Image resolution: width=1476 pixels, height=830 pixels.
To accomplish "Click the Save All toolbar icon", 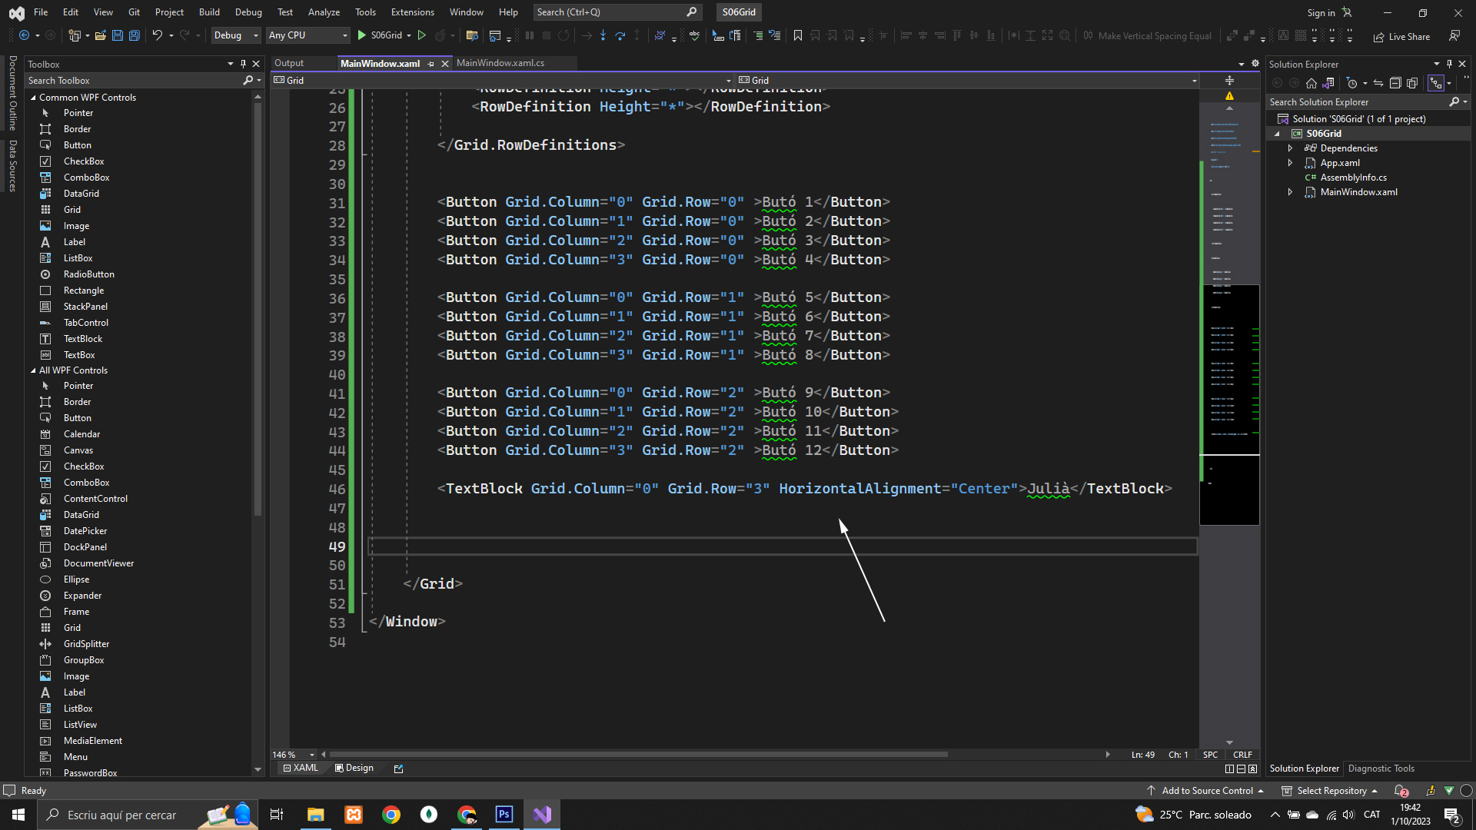I will click(134, 35).
